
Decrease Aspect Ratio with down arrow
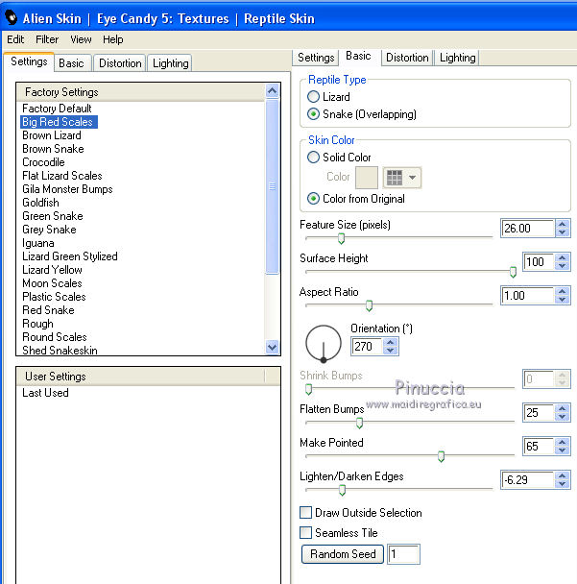[x=563, y=299]
